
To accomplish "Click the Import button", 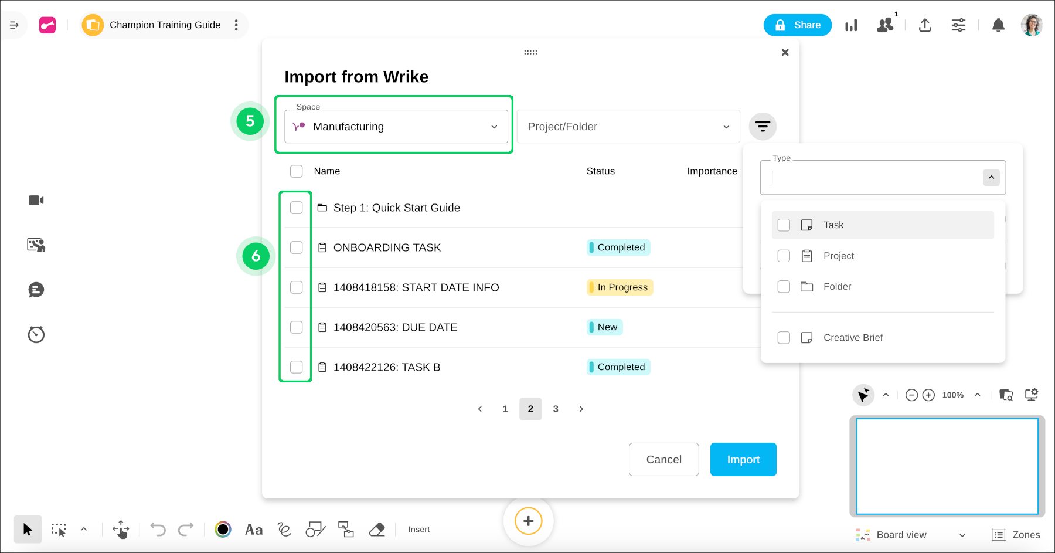I will 743,460.
